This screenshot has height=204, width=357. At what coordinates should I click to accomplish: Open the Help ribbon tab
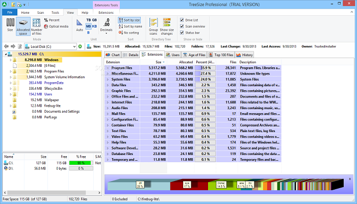(x=85, y=13)
